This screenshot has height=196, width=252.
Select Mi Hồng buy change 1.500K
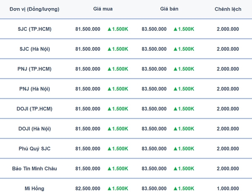[118, 189]
